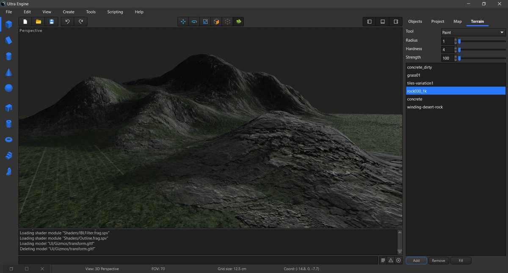Screen dimensions: 508x273
Task: Activate the rotate gizmo tool
Action: point(194,21)
